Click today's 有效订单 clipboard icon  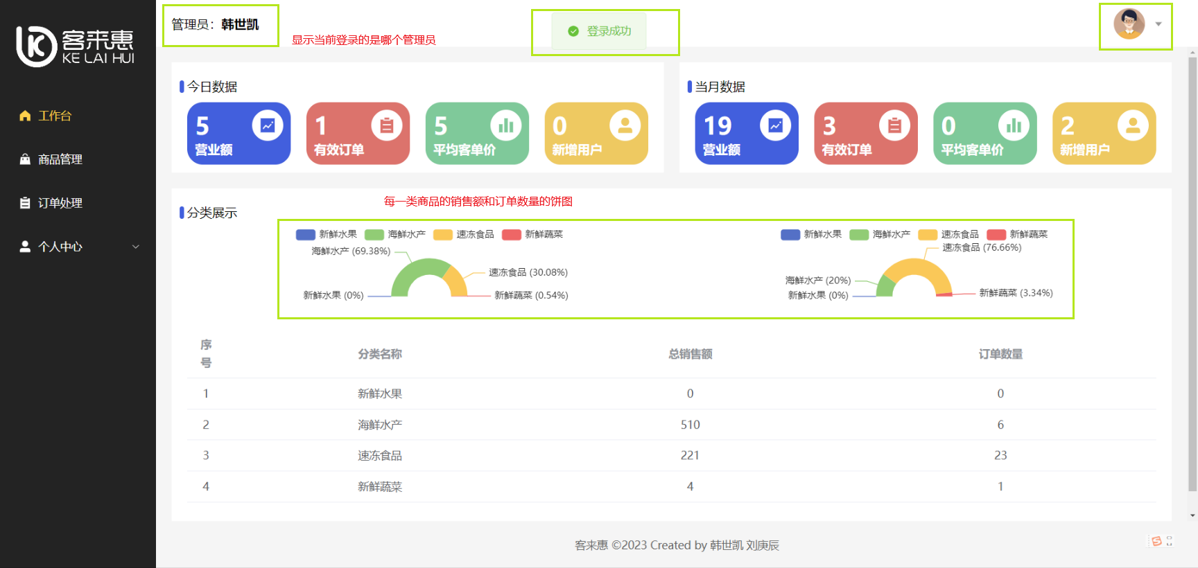pos(387,125)
